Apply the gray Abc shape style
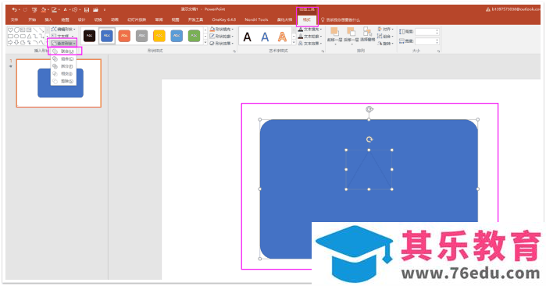Image resolution: width=546 pixels, height=286 pixels. (x=141, y=36)
